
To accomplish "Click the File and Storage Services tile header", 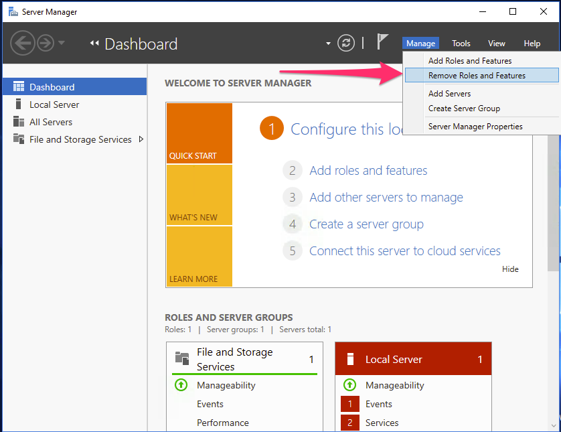I will click(x=245, y=358).
